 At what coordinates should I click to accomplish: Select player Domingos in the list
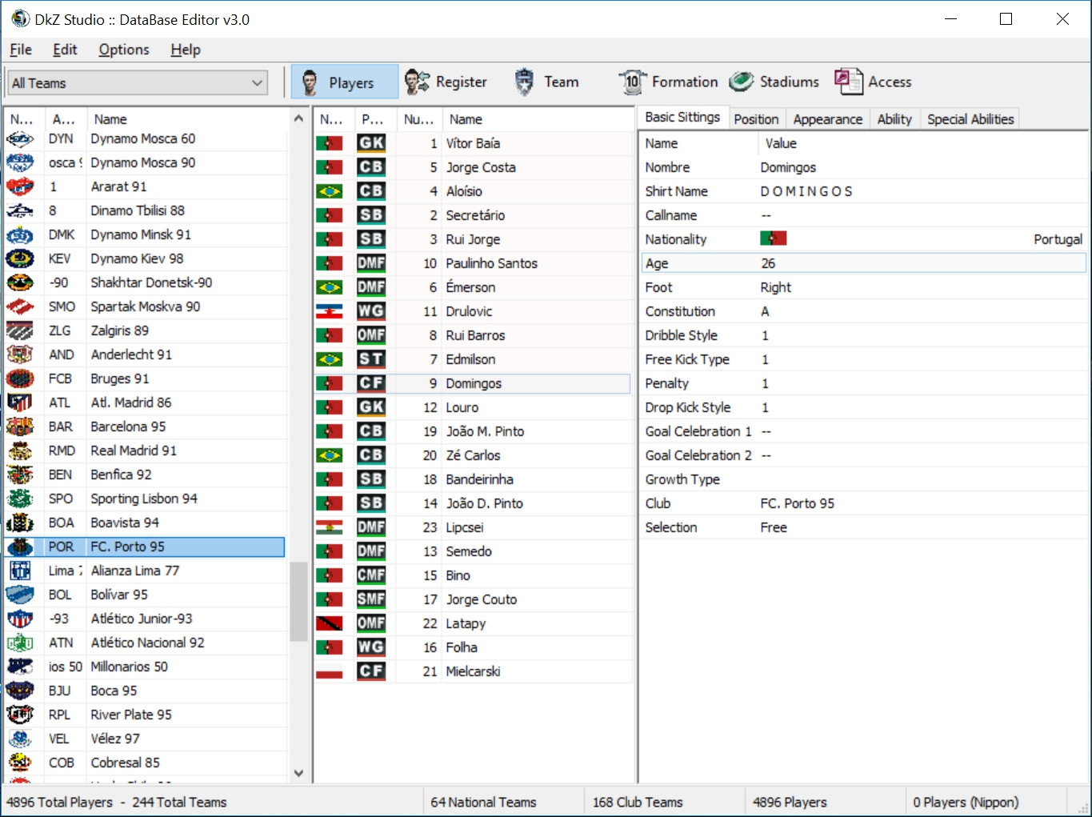473,383
